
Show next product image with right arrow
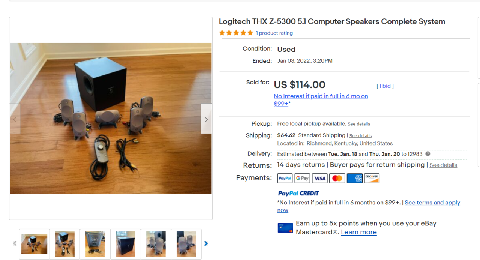206,119
